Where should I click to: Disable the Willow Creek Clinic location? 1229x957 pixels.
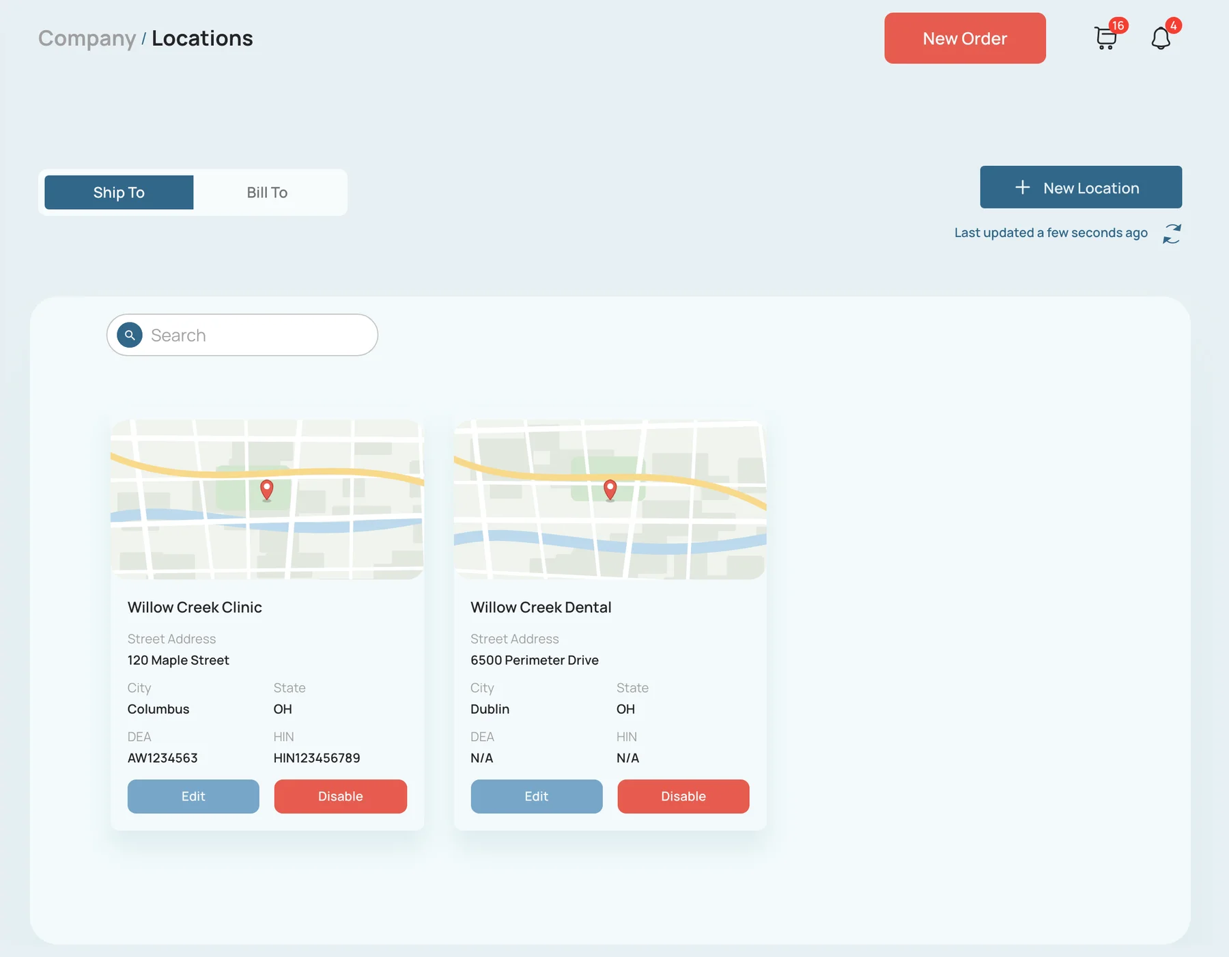(x=341, y=796)
